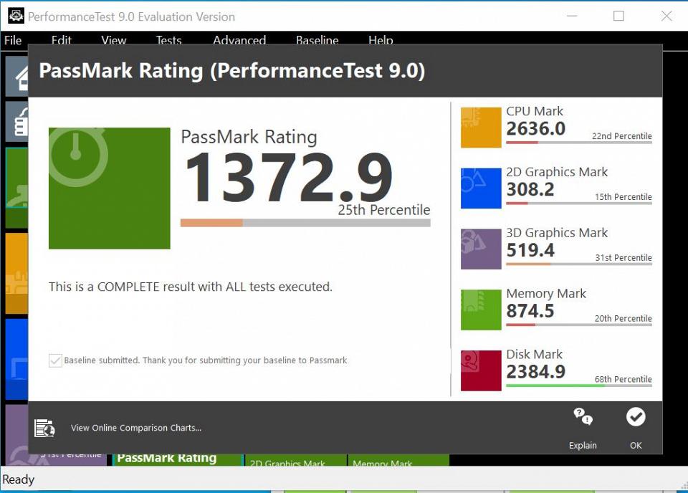
Task: Open the Advanced menu
Action: [x=239, y=40]
